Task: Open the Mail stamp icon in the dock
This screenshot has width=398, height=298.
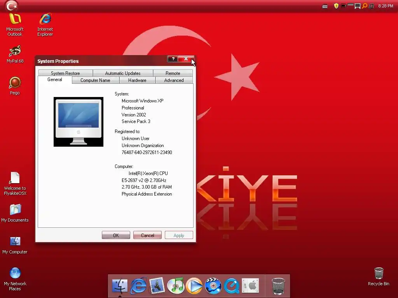Action: (157, 286)
